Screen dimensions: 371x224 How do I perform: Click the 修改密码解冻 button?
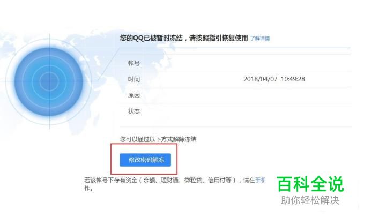pos(145,160)
